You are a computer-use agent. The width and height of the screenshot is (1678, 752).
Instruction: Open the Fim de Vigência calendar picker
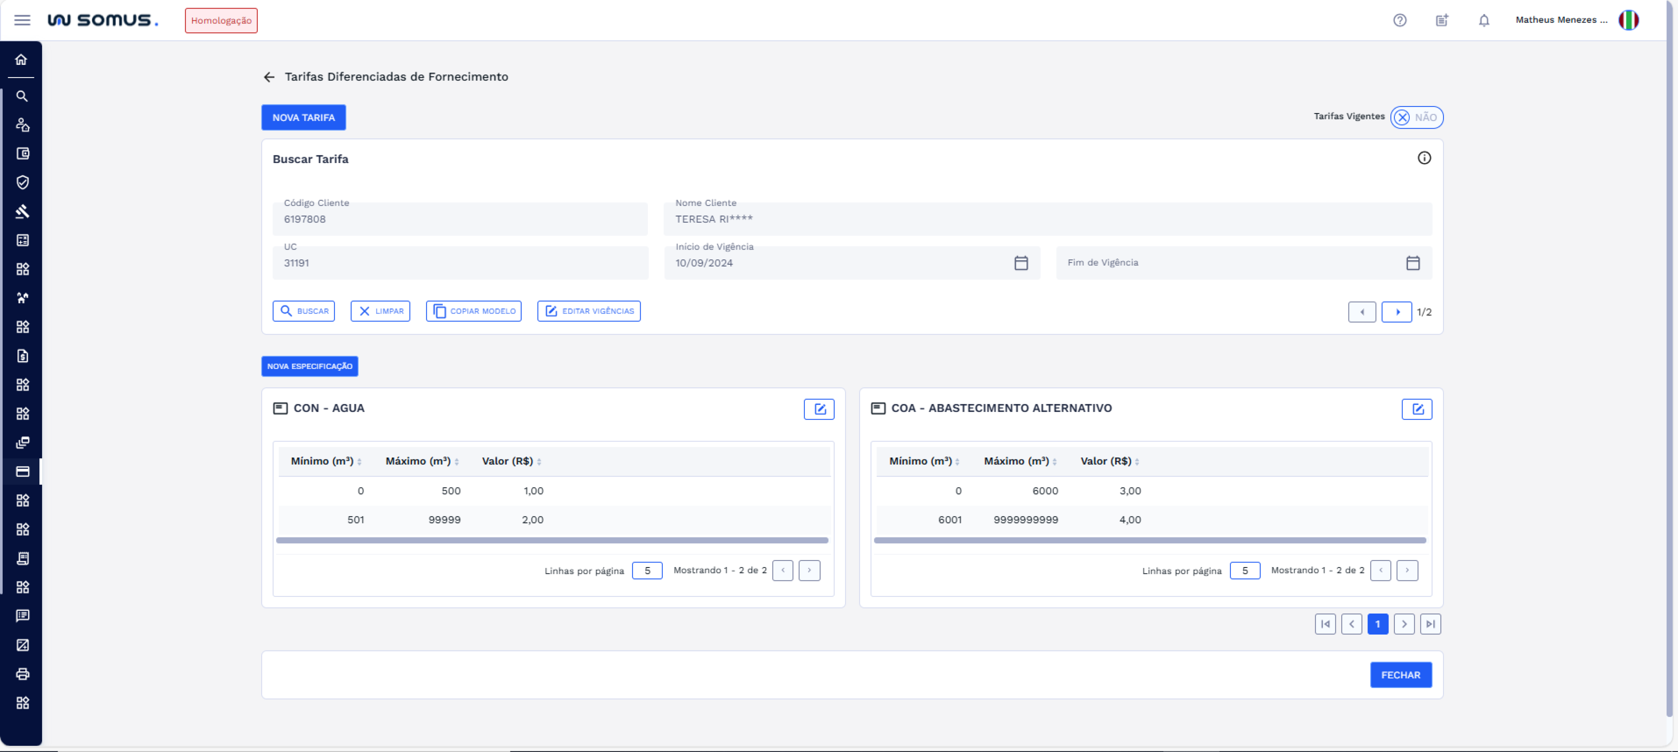click(x=1412, y=263)
